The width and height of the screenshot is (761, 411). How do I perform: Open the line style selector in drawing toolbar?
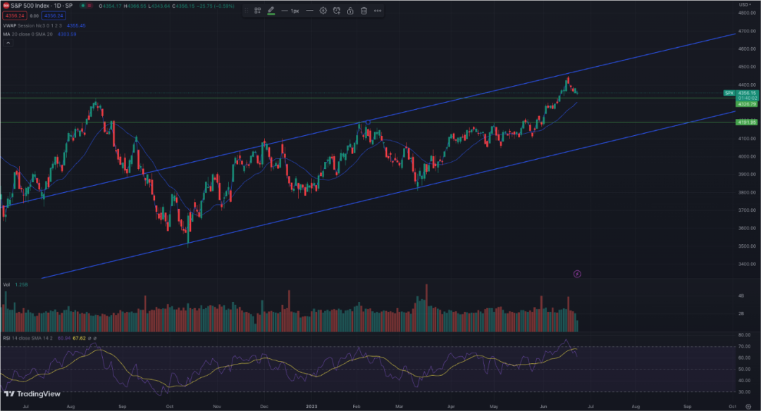(309, 11)
